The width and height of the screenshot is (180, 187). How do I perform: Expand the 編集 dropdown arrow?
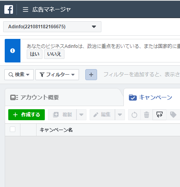click(x=120, y=115)
